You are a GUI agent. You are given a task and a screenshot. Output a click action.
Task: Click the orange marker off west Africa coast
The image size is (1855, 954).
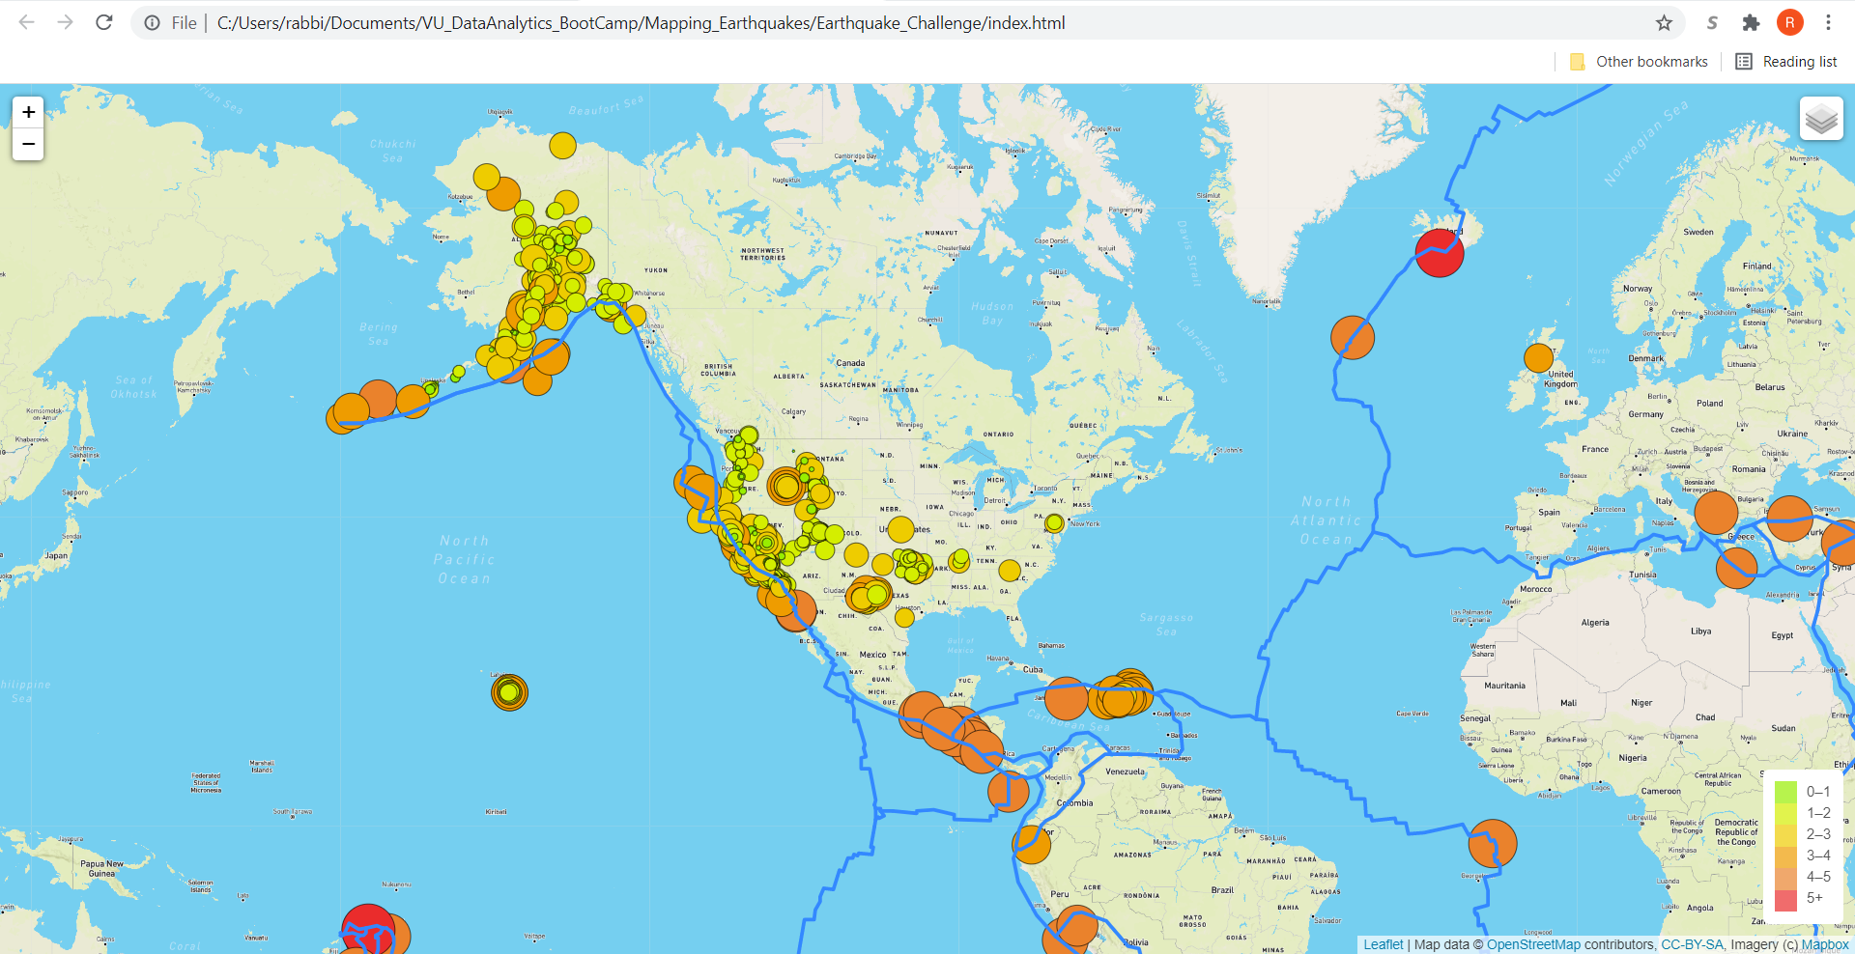tap(1493, 844)
